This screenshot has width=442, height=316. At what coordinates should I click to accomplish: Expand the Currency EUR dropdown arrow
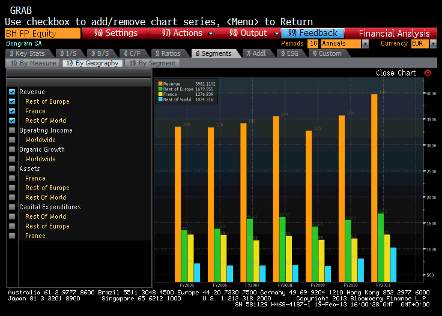(x=433, y=44)
